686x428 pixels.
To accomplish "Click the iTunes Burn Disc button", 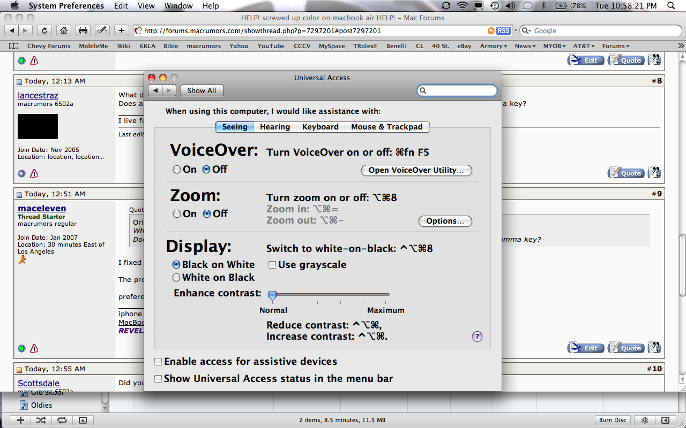I will tap(613, 420).
